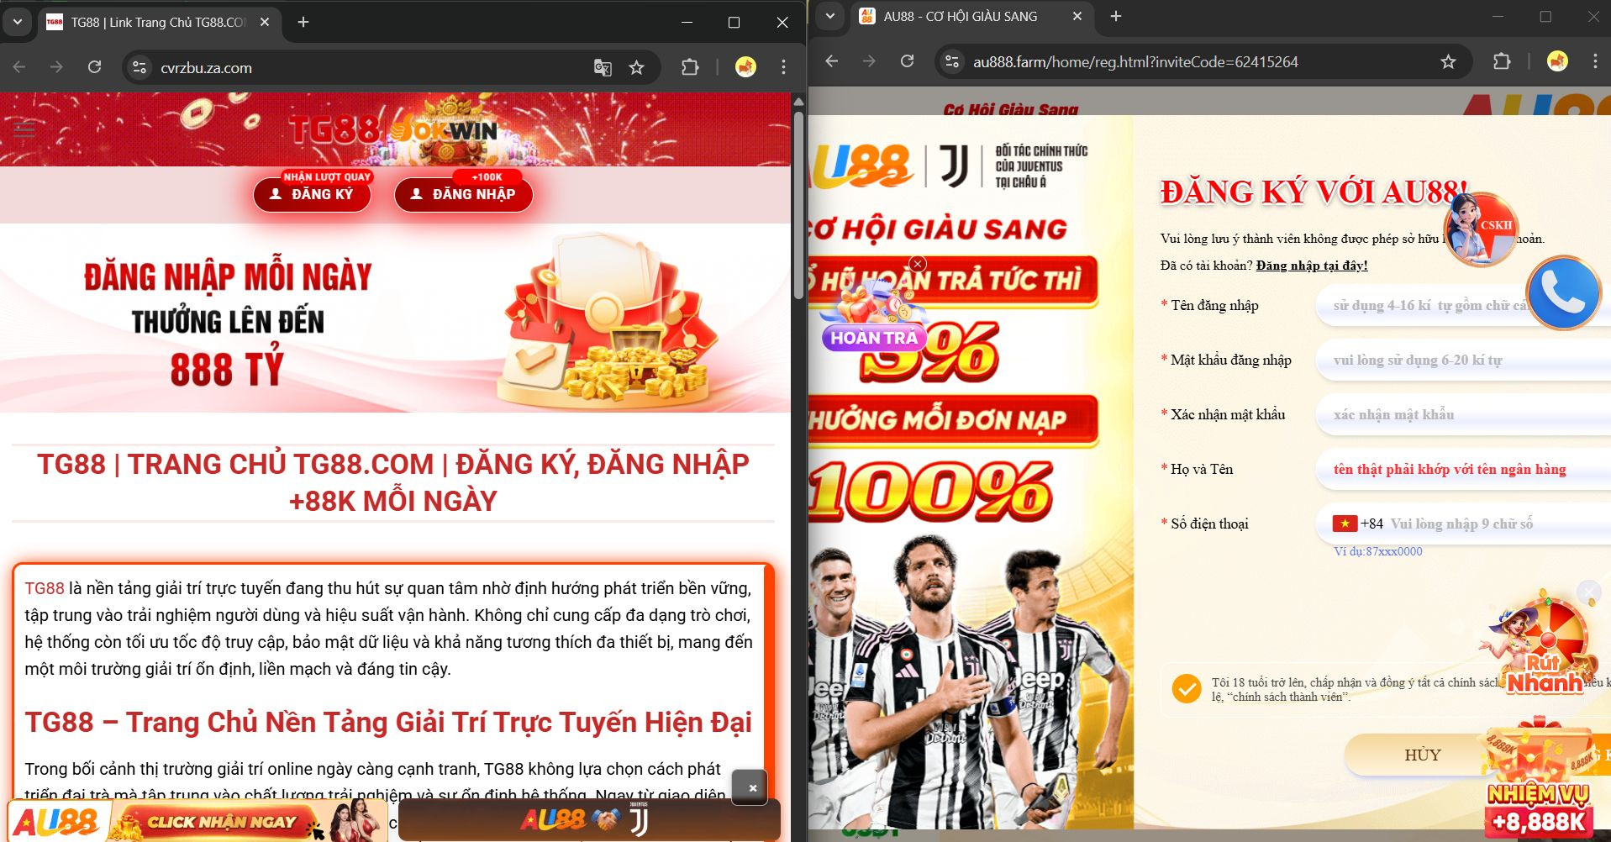Open the 888 TỶ daily login banner
Screen dimensions: 1611x842
(x=395, y=318)
